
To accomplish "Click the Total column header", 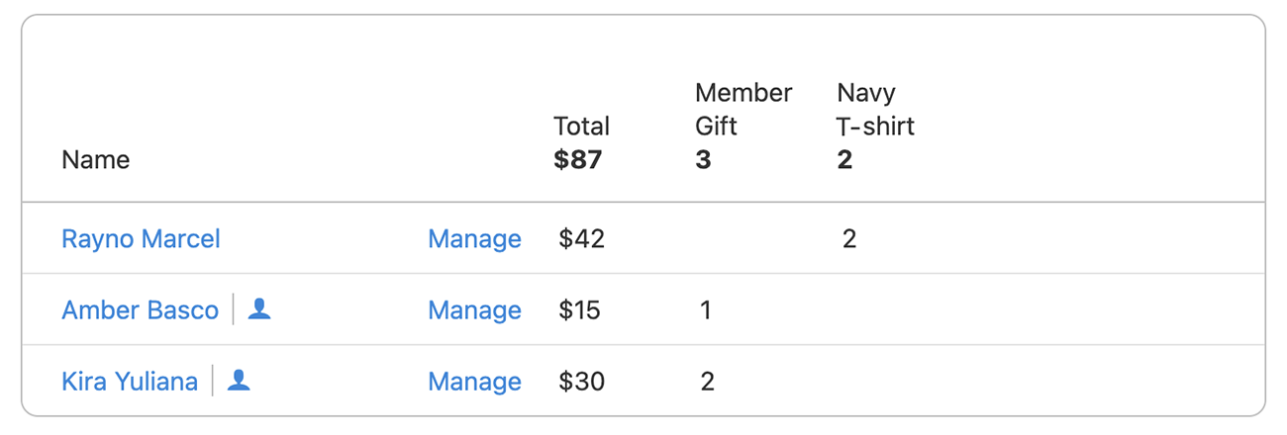I will coord(581,127).
